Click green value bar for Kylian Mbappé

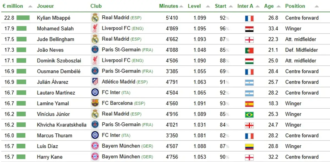tap(23, 18)
